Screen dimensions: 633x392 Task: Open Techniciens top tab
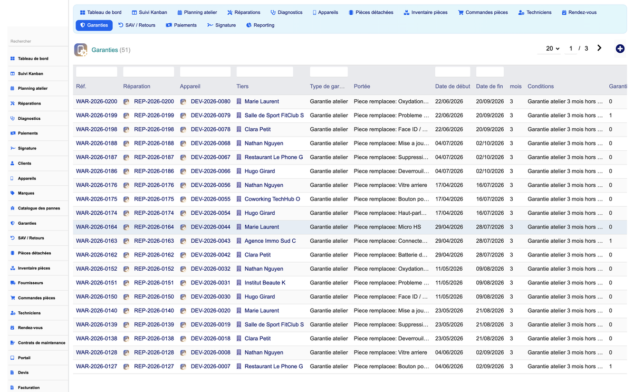pos(535,12)
